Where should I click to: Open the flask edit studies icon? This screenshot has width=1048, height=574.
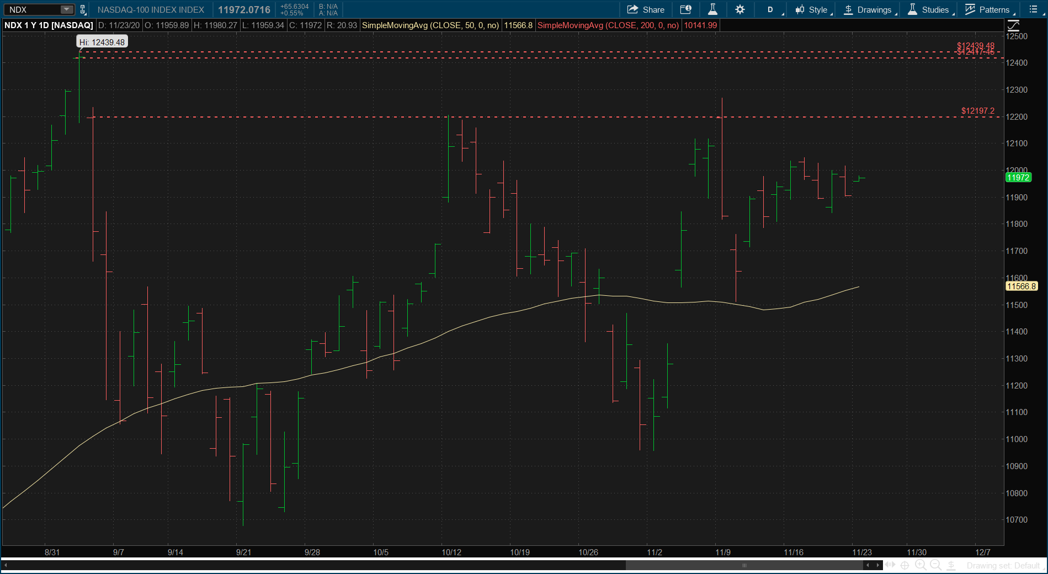click(x=712, y=9)
